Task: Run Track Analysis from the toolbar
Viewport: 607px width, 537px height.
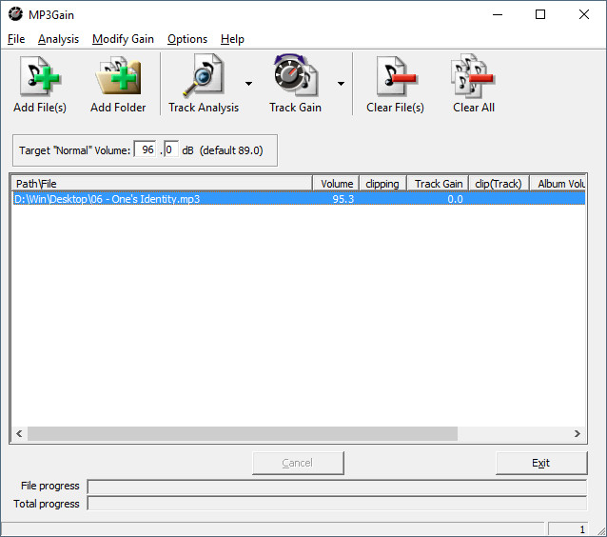Action: point(203,76)
